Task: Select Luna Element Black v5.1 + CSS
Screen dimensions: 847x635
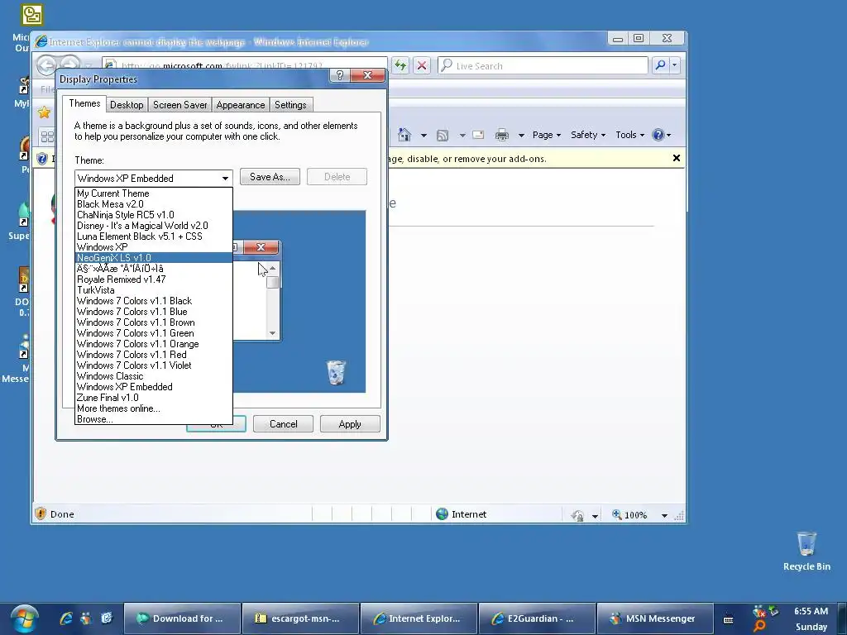Action: coord(154,236)
